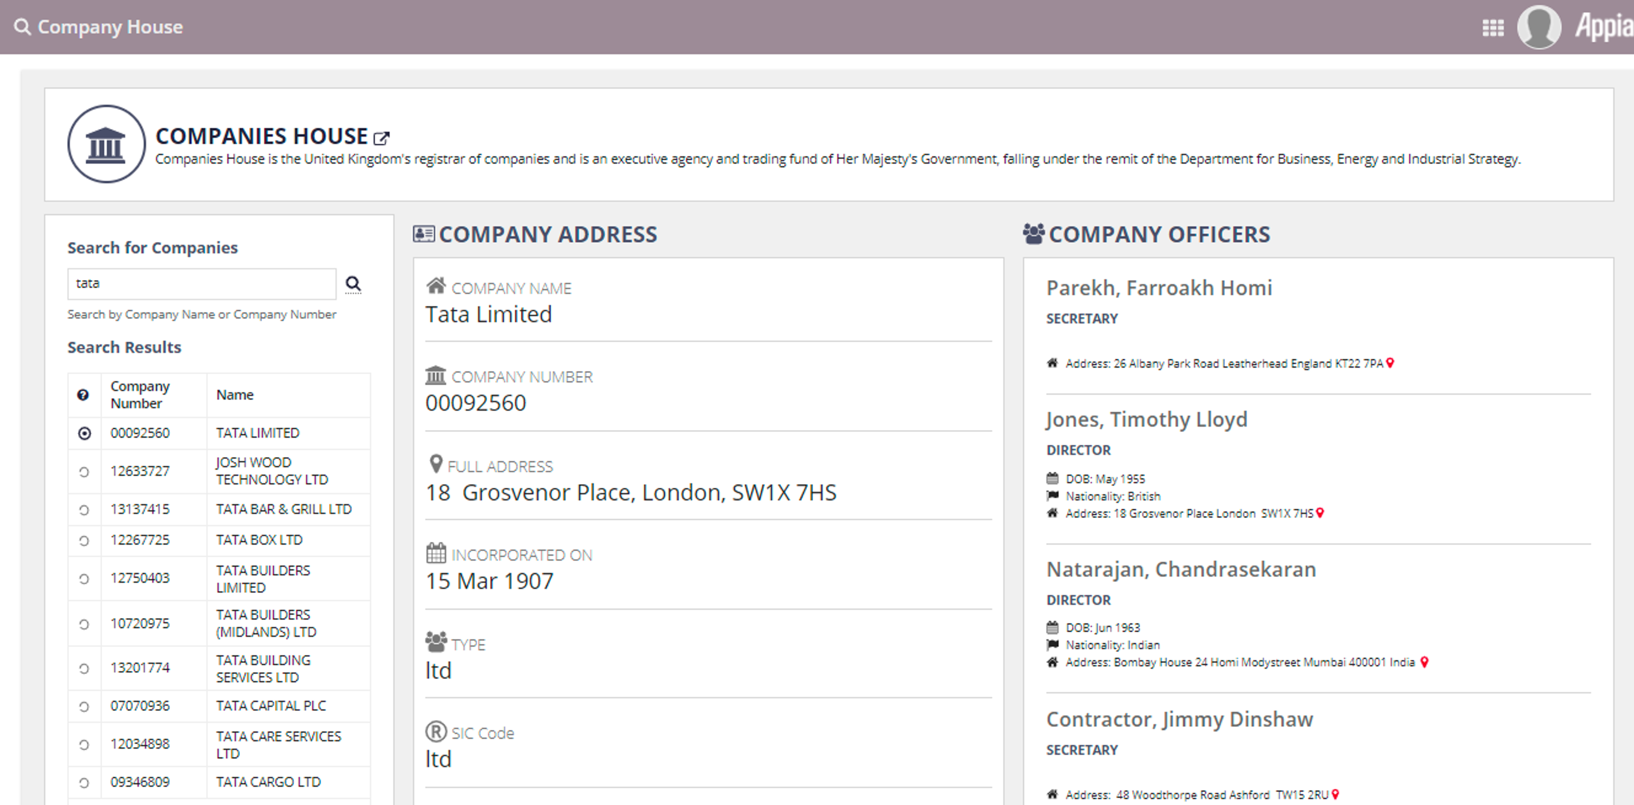1634x805 pixels.
Task: Select radio for TATA BOX LTD
Action: coord(84,540)
